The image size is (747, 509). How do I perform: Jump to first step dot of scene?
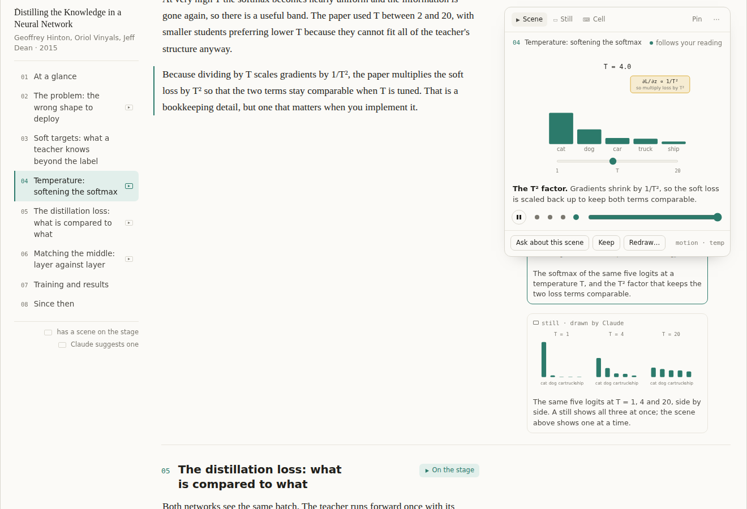(537, 217)
